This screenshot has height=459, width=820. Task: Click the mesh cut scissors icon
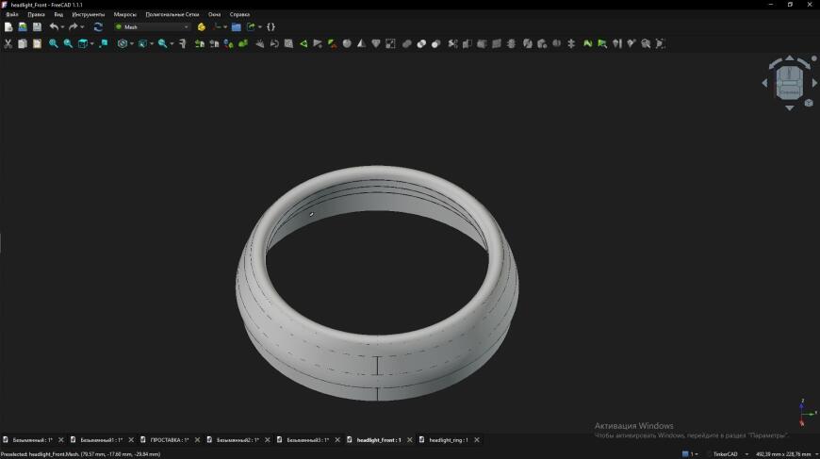[x=452, y=44]
